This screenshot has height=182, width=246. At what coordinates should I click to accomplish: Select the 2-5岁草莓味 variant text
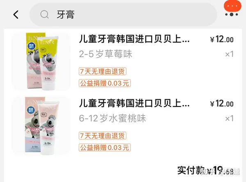106,54
